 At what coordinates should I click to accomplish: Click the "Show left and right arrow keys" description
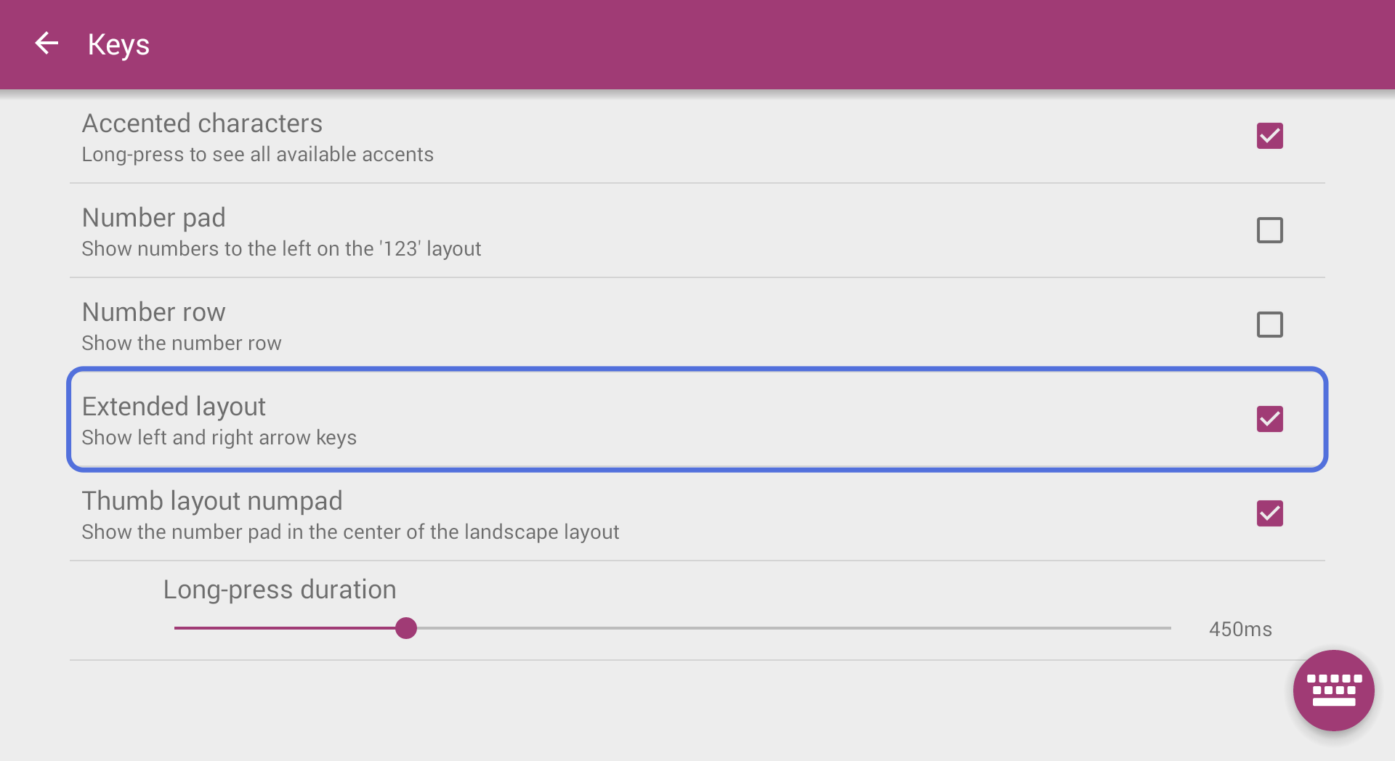pos(219,438)
